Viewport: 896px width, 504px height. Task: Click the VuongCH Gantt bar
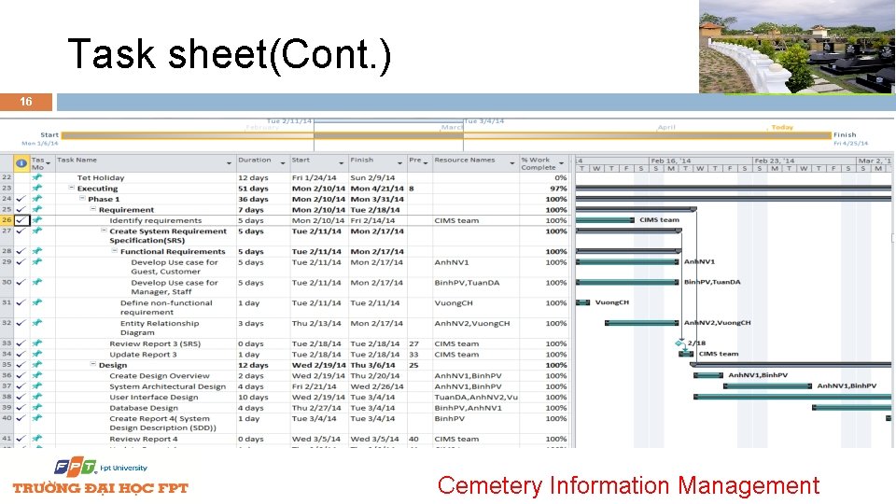[x=582, y=302]
